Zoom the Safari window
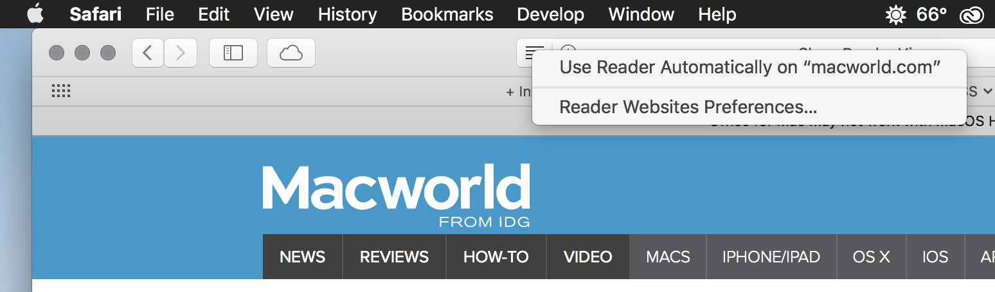Screen dimensions: 995x292 [x=108, y=53]
